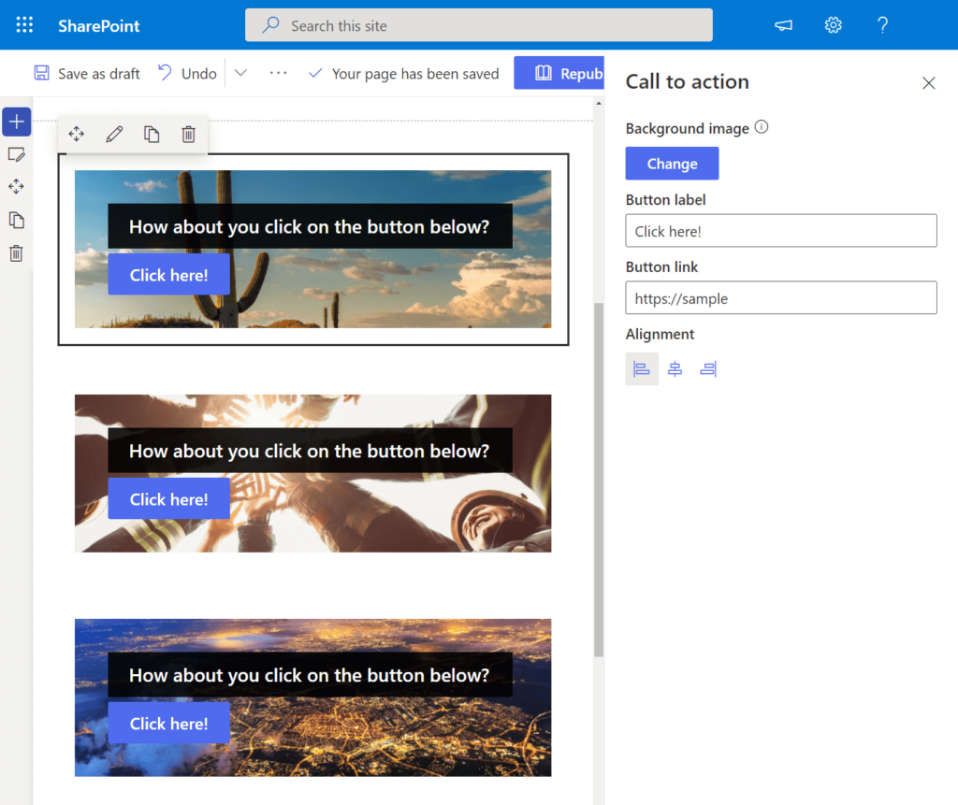Viewport: 958px width, 805px height.
Task: Click the 'Your page has been saved' status
Action: tap(404, 73)
